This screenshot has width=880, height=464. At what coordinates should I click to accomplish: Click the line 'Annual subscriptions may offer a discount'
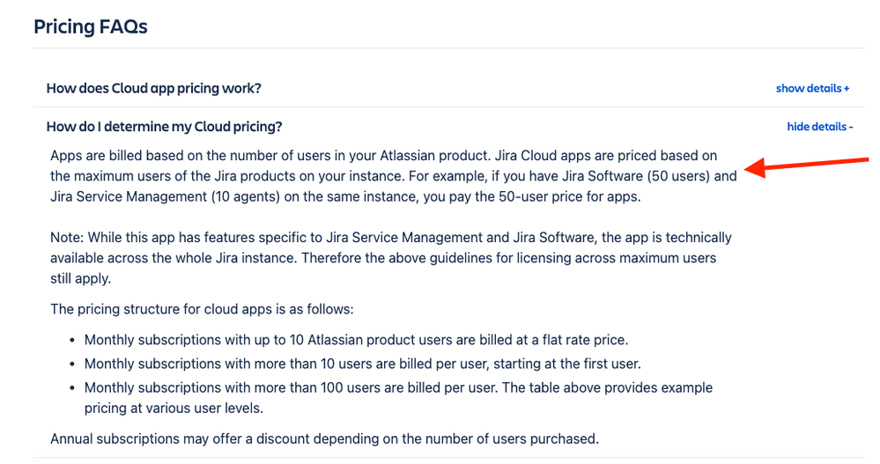324,438
